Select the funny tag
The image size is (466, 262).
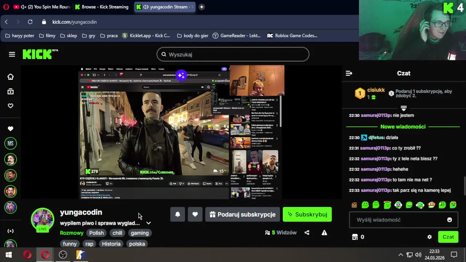click(x=70, y=244)
